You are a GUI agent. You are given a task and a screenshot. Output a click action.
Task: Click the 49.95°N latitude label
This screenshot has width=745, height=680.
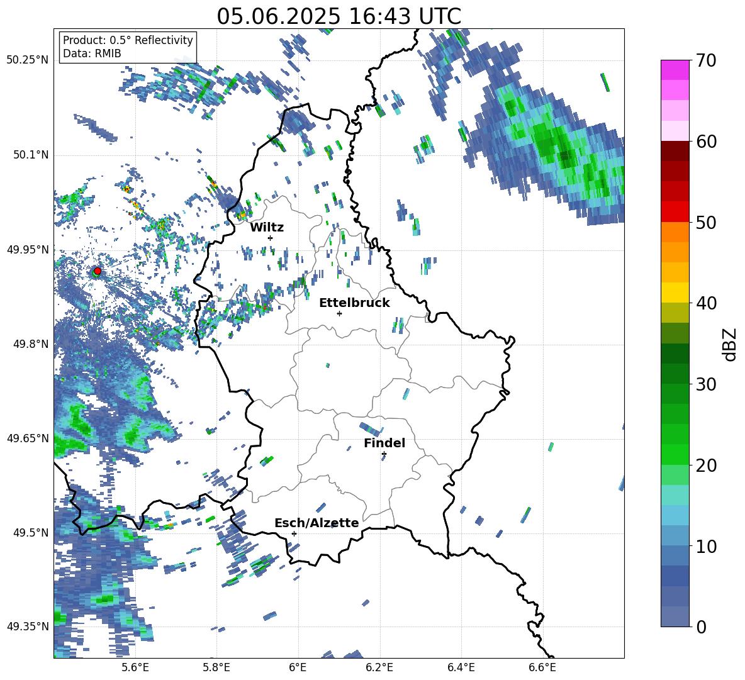point(28,249)
